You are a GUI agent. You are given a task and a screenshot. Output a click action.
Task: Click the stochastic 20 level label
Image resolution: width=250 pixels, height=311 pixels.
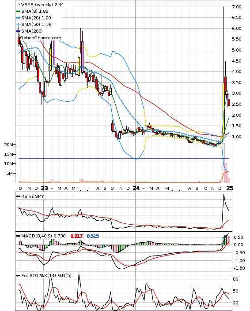tap(235, 303)
